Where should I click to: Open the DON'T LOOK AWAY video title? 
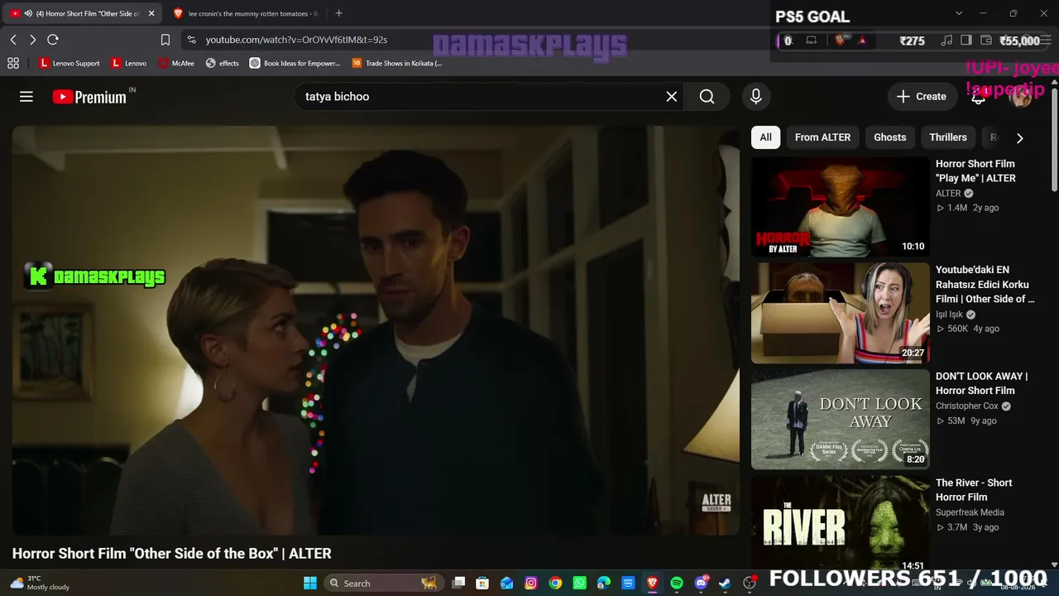coord(981,383)
